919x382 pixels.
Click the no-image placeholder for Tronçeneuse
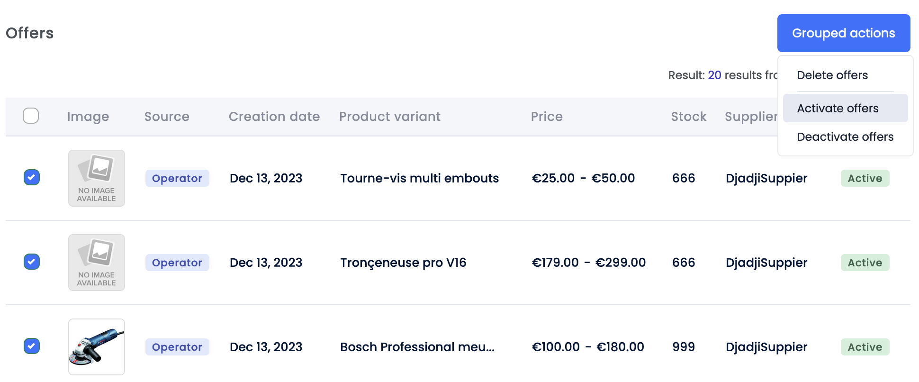pos(96,263)
